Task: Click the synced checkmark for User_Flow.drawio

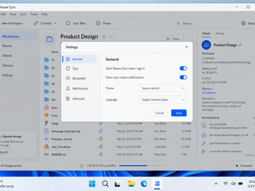Action: [x=101, y=146]
